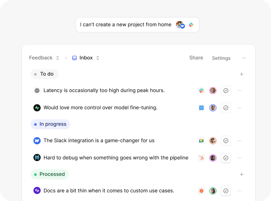The image size is (271, 201).
Task: Open the Settings menu item
Action: [x=221, y=58]
